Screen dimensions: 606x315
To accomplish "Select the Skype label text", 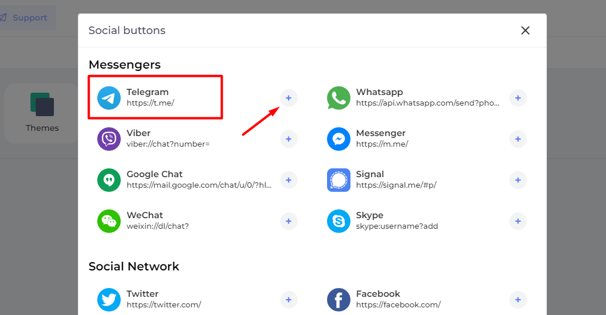I will (369, 215).
